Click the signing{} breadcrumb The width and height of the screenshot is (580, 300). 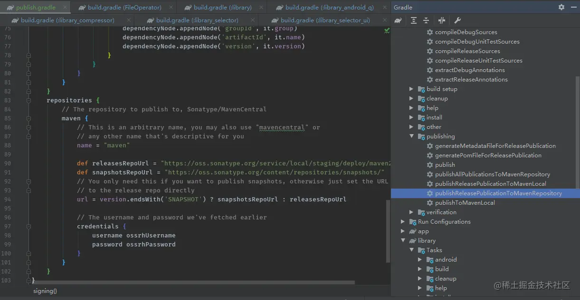pyautogui.click(x=45, y=291)
